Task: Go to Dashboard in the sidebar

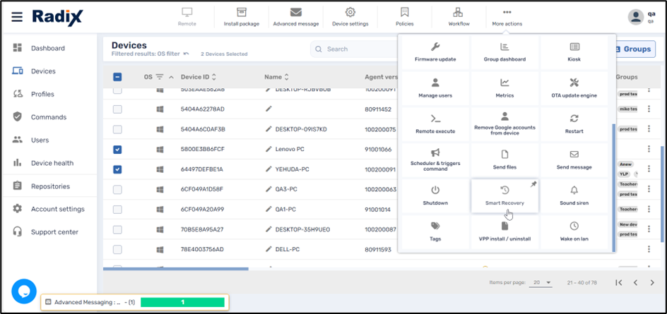Action: click(47, 48)
